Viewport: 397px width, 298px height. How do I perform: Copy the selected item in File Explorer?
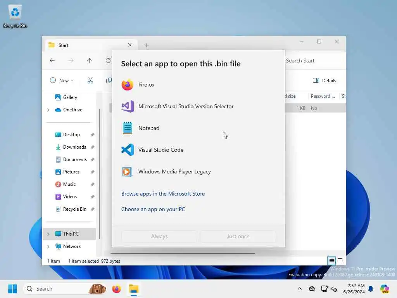tap(109, 81)
